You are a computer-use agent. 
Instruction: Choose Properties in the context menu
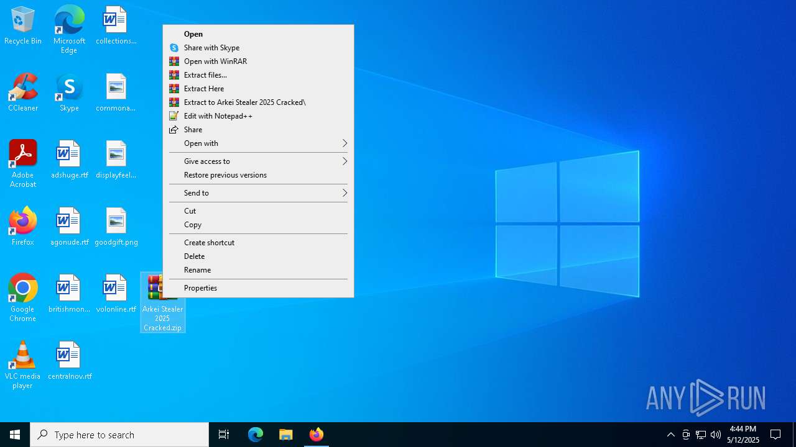click(x=258, y=288)
